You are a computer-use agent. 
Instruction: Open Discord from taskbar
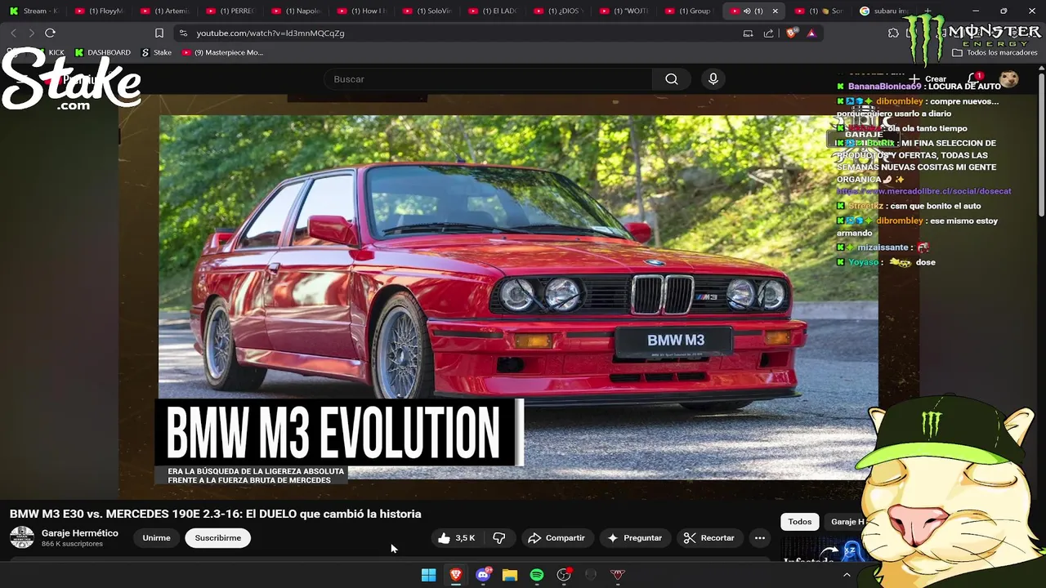coord(483,575)
